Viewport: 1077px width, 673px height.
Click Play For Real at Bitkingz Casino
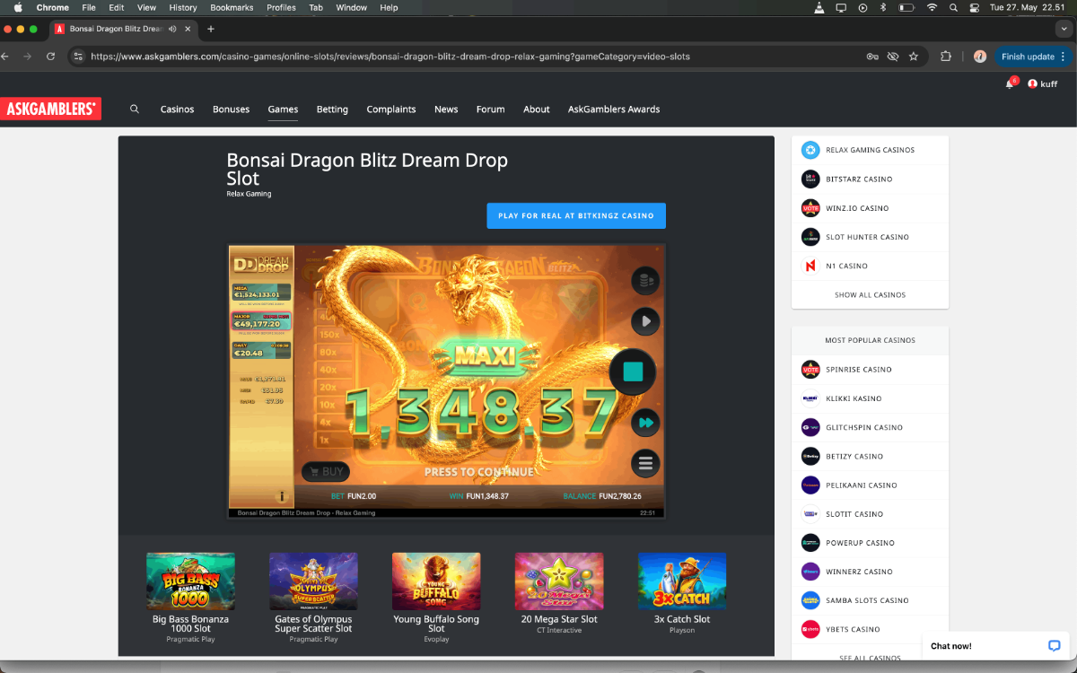pyautogui.click(x=576, y=216)
